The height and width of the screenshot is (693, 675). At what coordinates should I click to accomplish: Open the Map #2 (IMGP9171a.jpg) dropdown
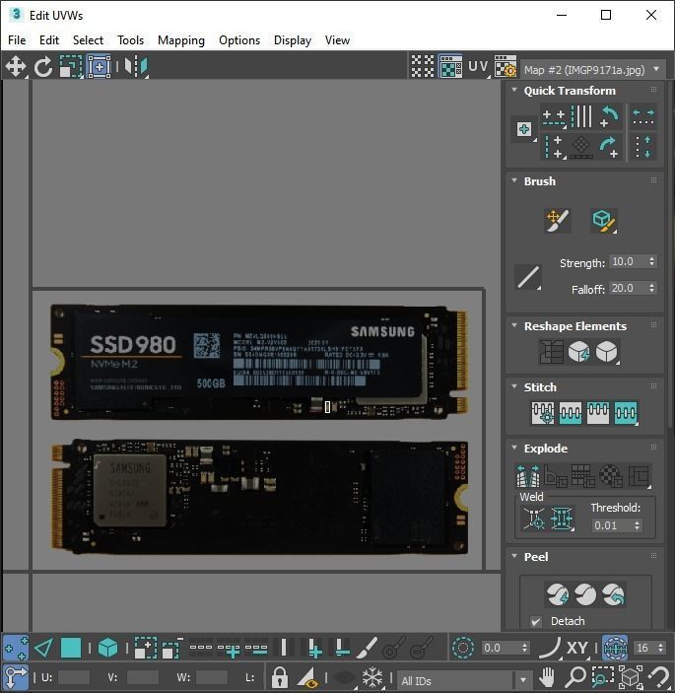point(593,70)
